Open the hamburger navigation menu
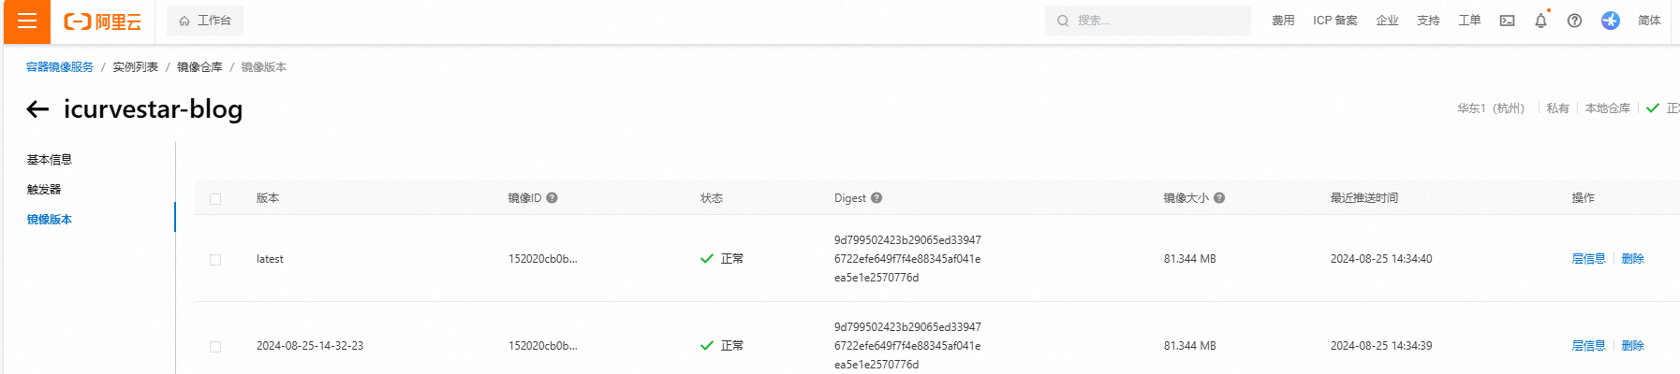 point(27,22)
